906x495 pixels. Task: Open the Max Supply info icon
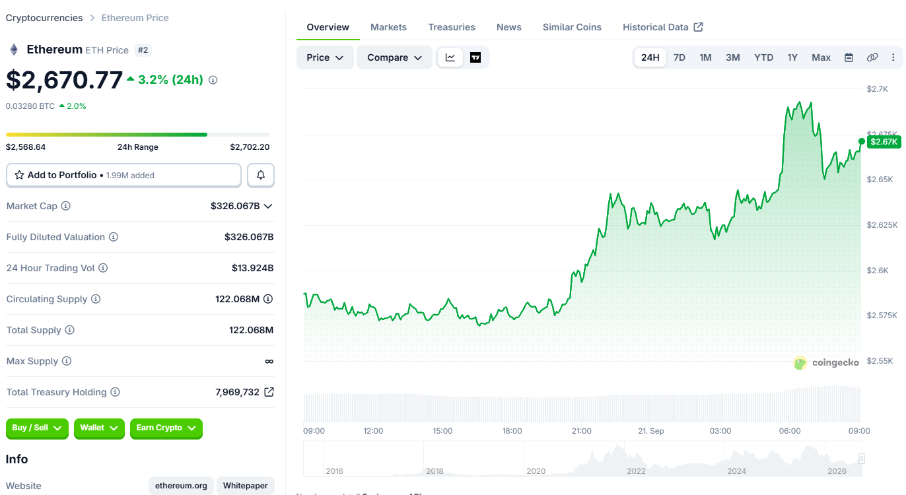pos(67,361)
